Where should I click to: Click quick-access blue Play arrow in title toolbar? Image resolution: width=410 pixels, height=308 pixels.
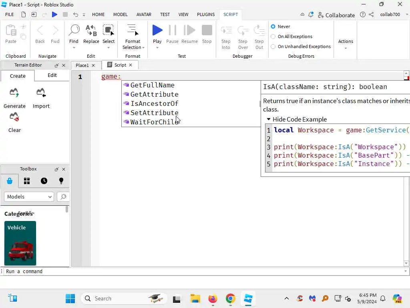[54, 14]
